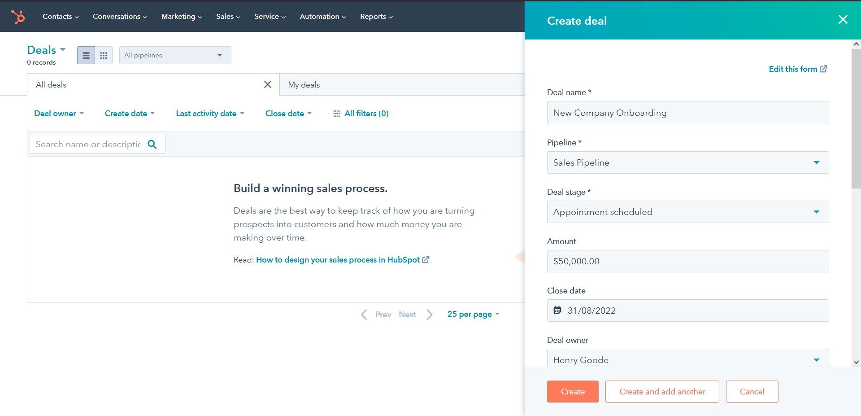Screen dimensions: 861x416
Task: Click the orange Create button
Action: (x=573, y=391)
